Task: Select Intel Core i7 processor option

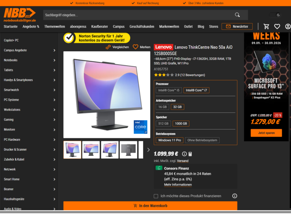Action: pos(196,90)
